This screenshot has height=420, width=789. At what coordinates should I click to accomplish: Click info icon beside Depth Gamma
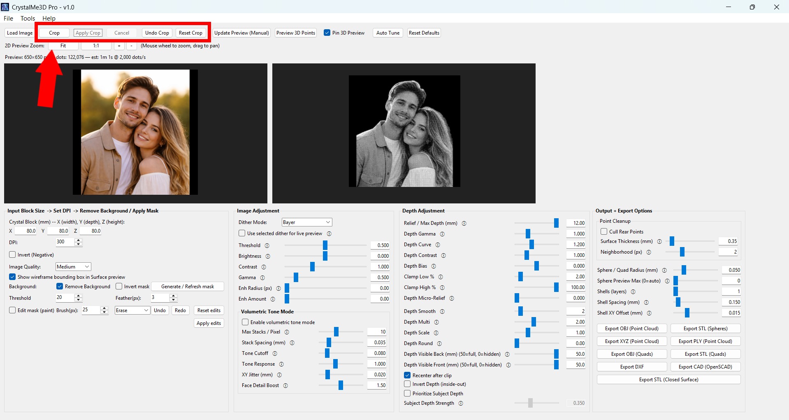point(442,234)
